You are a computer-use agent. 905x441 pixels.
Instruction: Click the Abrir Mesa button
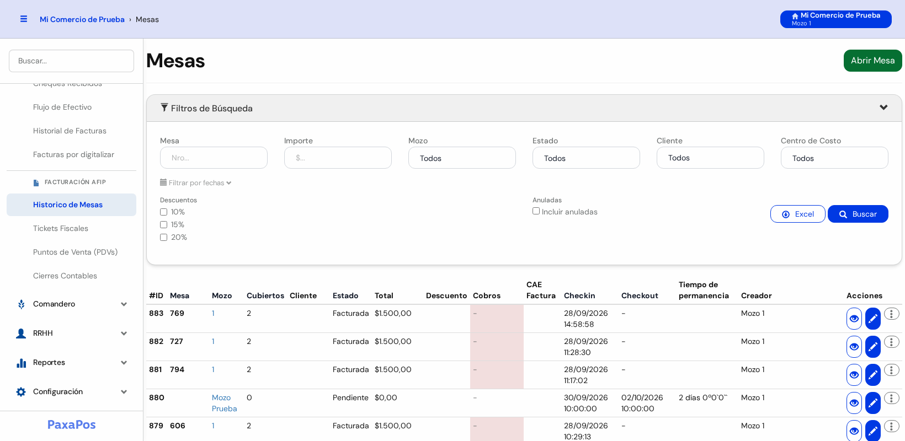point(872,61)
